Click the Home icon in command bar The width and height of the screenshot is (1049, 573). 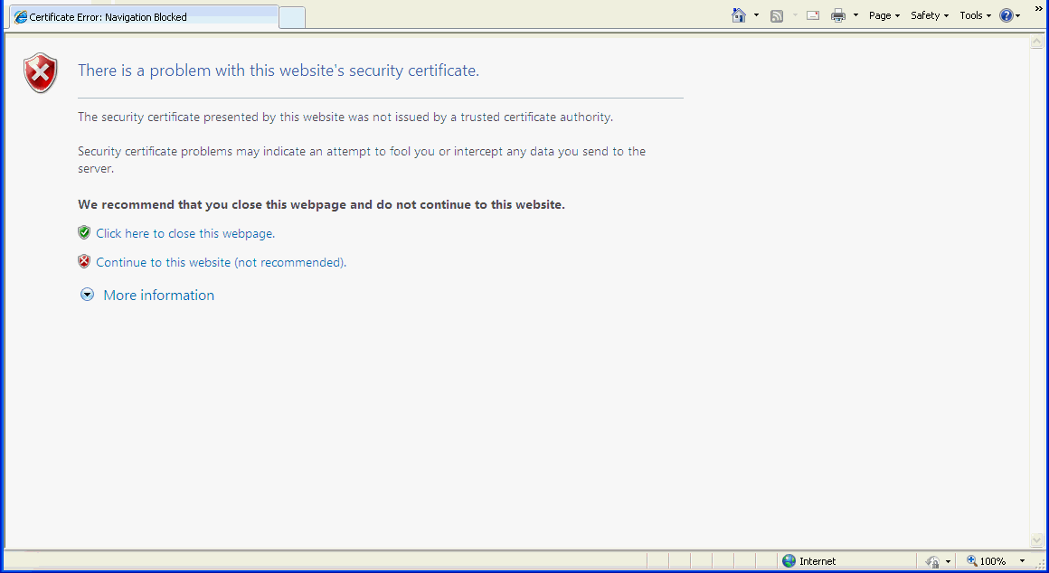(739, 15)
